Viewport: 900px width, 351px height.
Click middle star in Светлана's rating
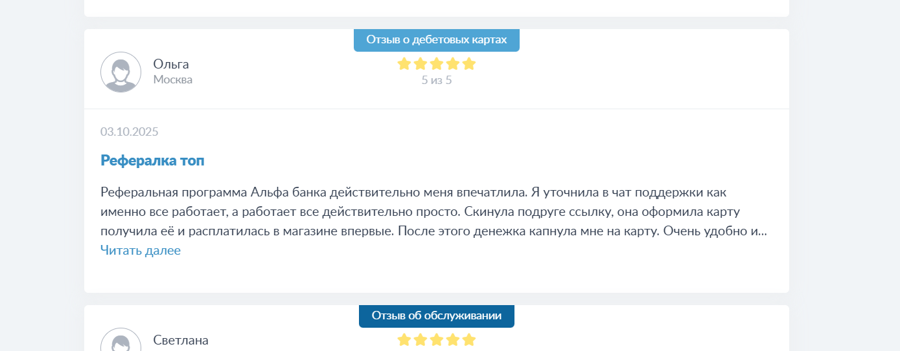click(437, 339)
